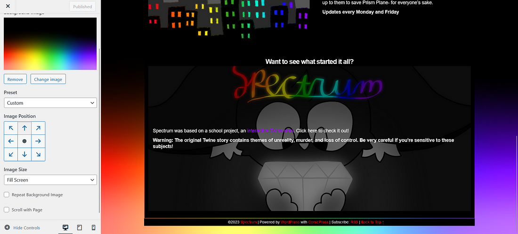518x234 pixels.
Task: Click the Back to Top link
Action: [372, 222]
